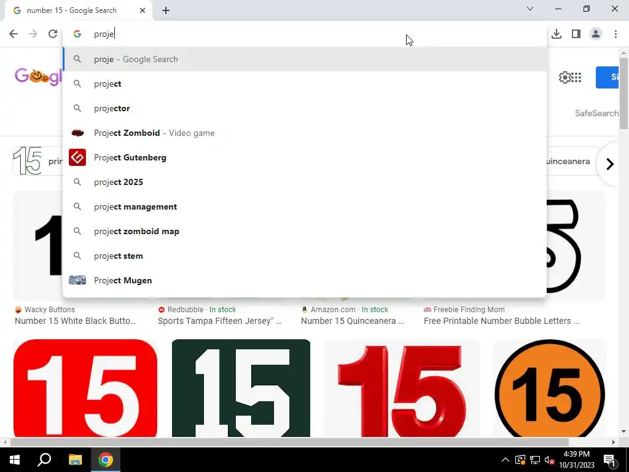
Task: Click the Chrome taskbar icon
Action: click(x=106, y=460)
